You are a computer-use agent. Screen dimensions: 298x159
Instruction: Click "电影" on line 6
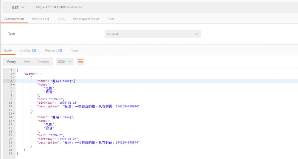pos(49,88)
